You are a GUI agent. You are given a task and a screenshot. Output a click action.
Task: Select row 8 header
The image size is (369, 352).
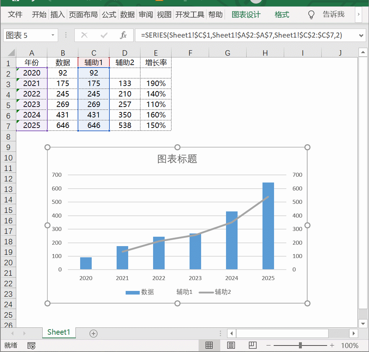[x=8, y=137]
